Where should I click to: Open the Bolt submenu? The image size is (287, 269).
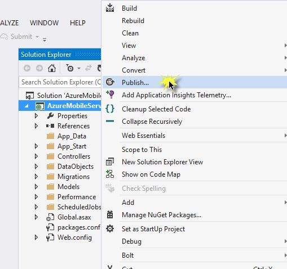[195, 255]
